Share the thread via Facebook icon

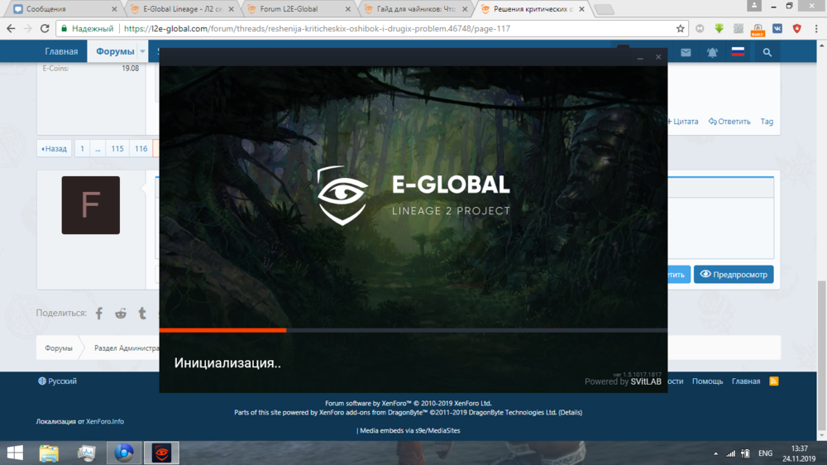pos(99,314)
